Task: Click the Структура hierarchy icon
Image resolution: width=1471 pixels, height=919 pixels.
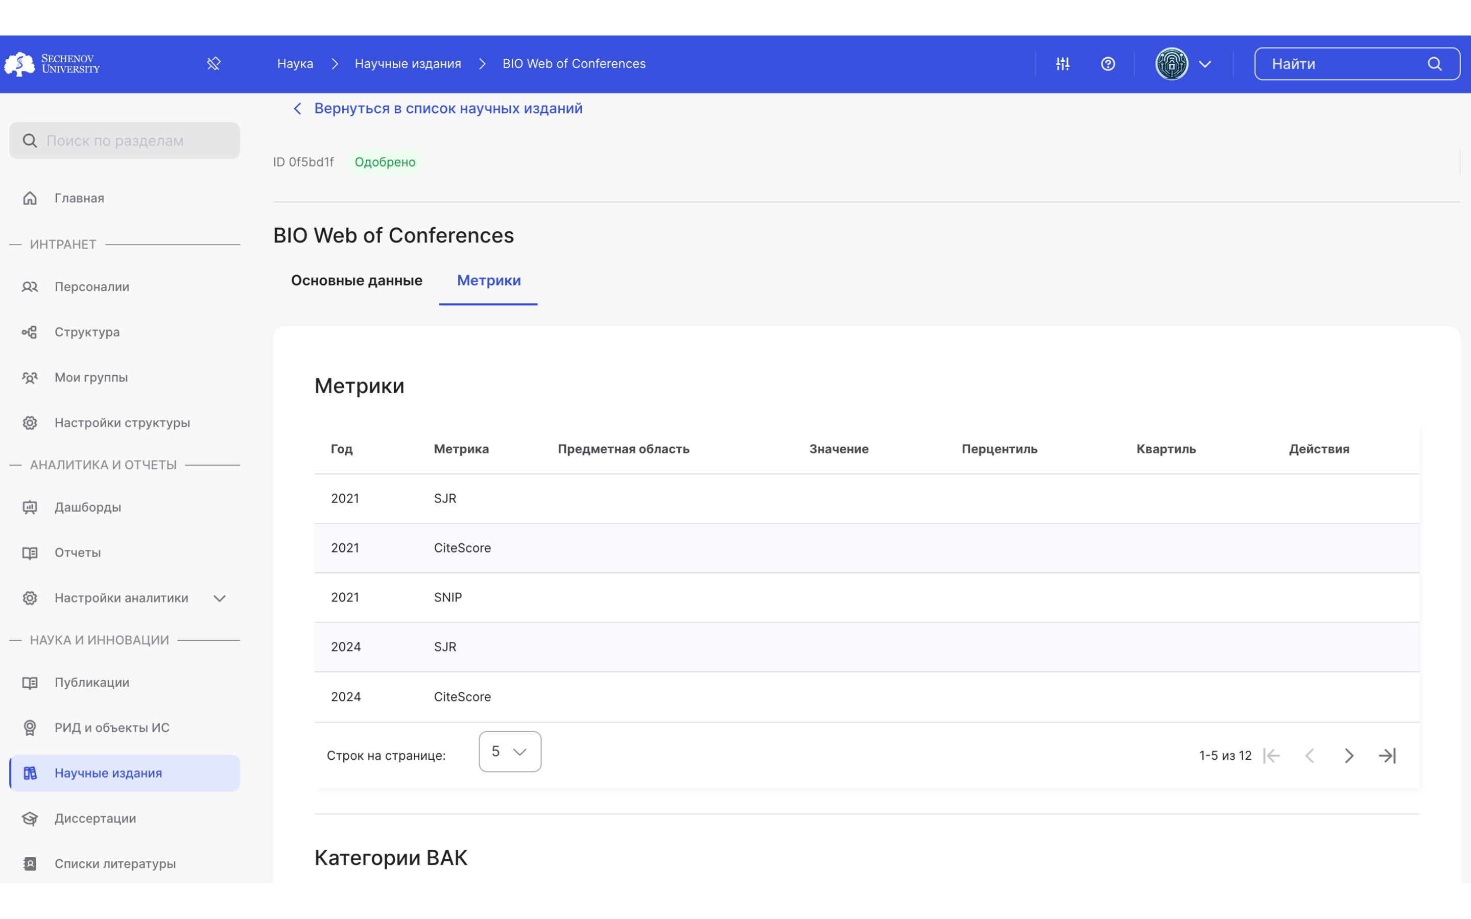Action: pyautogui.click(x=30, y=332)
